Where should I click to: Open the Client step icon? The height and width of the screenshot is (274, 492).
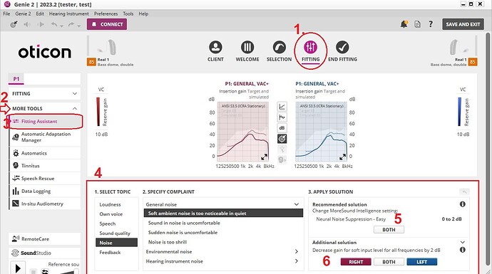[x=215, y=47]
